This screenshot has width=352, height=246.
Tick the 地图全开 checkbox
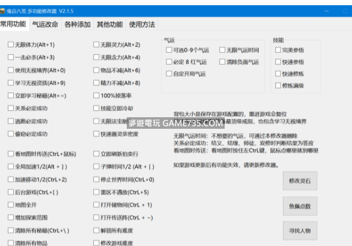click(x=10, y=204)
